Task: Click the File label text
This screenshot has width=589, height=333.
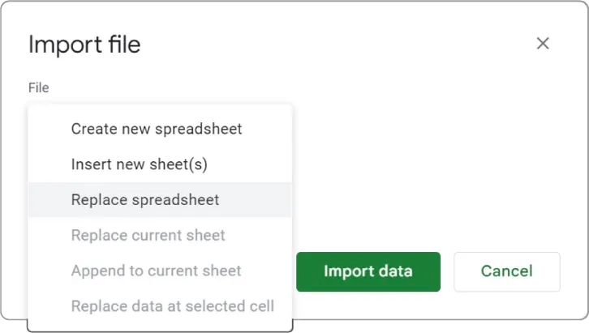Action: (39, 88)
